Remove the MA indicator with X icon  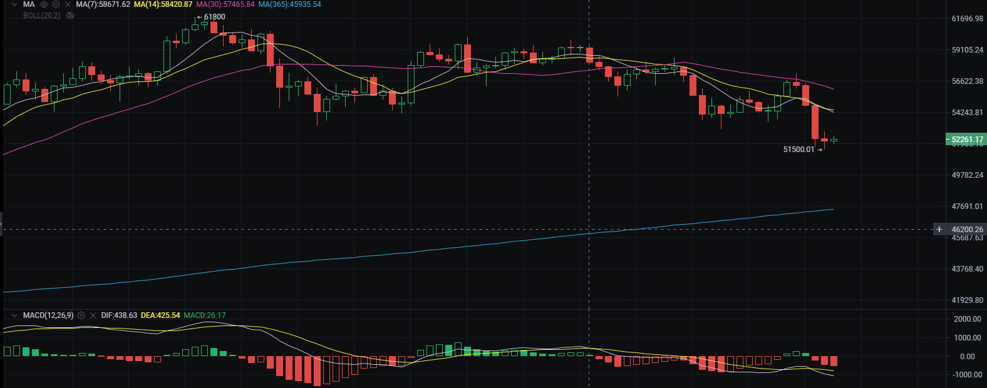point(68,4)
